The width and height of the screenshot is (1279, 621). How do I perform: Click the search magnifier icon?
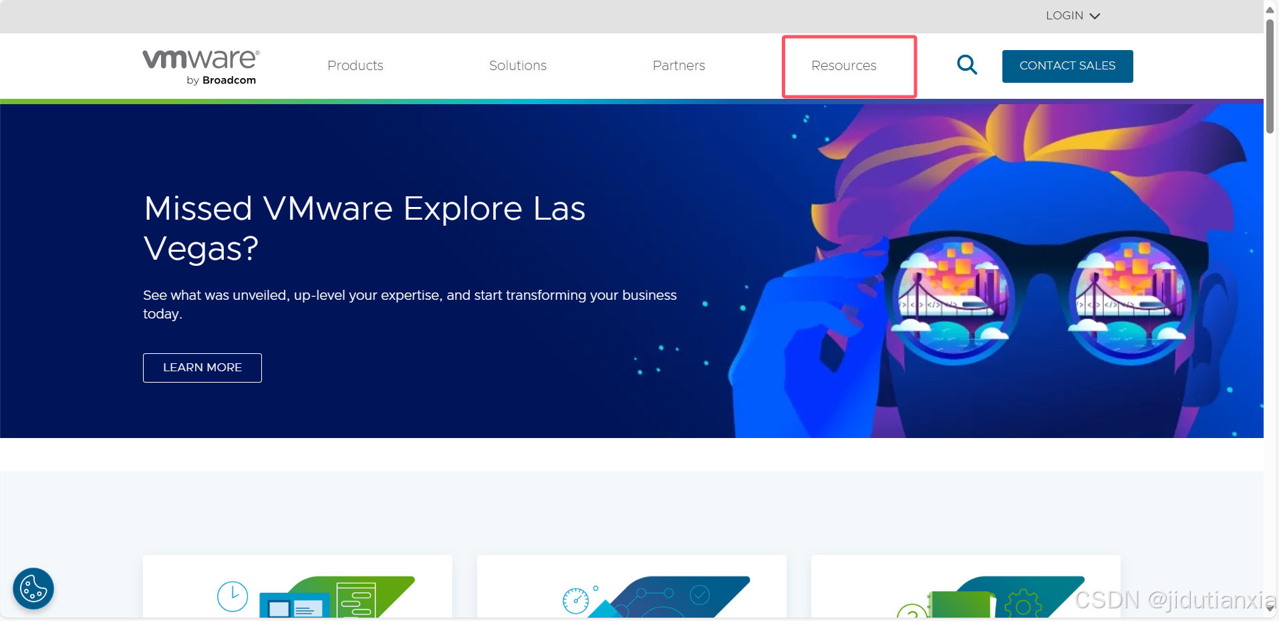(966, 65)
